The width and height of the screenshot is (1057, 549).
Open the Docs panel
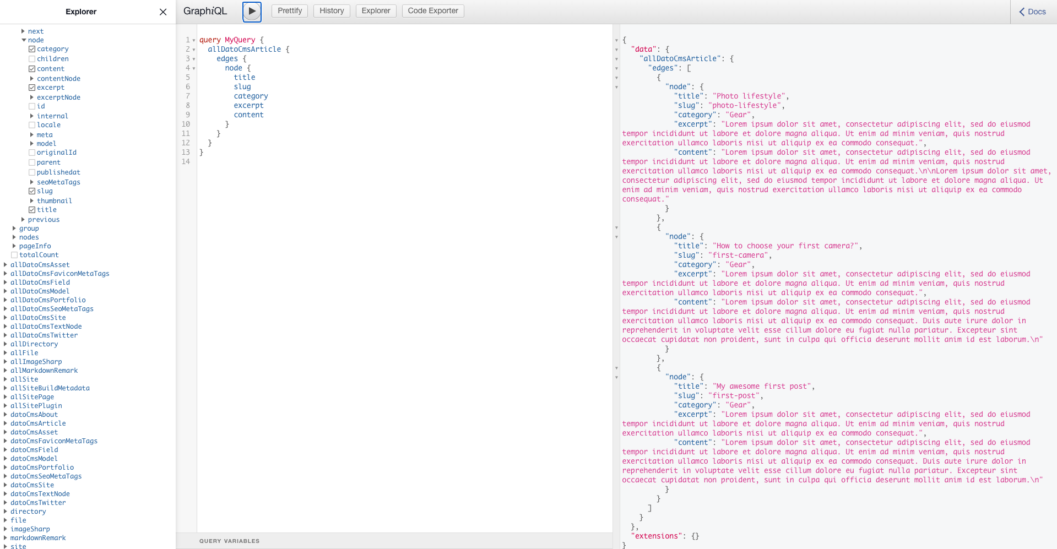coord(1033,12)
